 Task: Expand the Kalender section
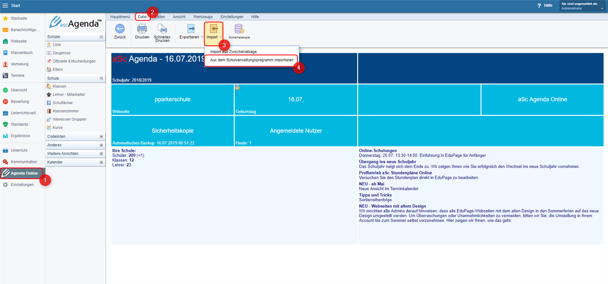point(101,162)
